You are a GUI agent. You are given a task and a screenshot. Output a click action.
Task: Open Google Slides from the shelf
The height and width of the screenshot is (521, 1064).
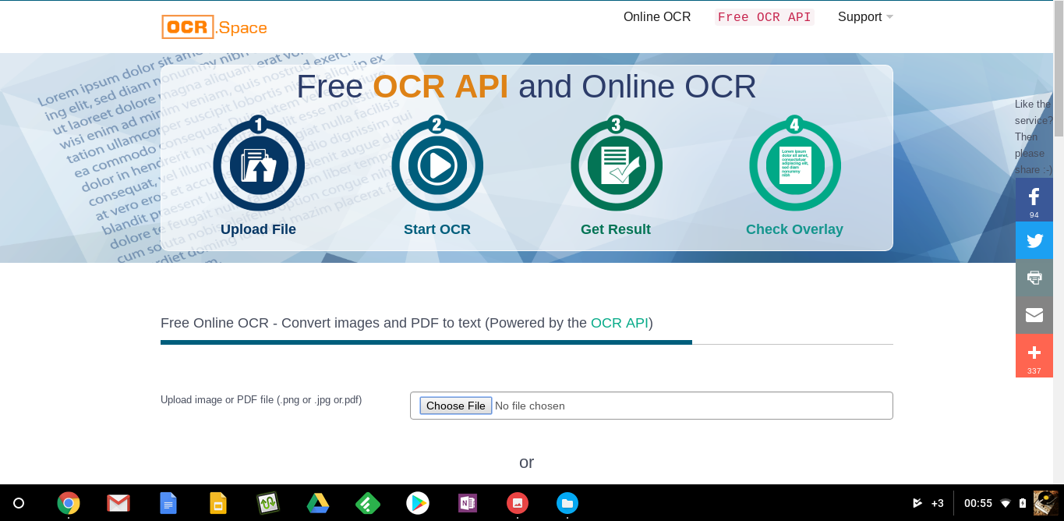218,503
